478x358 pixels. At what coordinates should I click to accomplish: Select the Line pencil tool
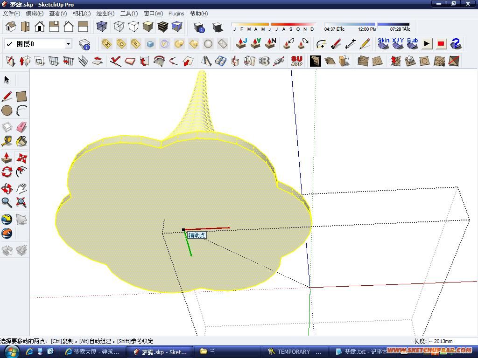(x=7, y=96)
